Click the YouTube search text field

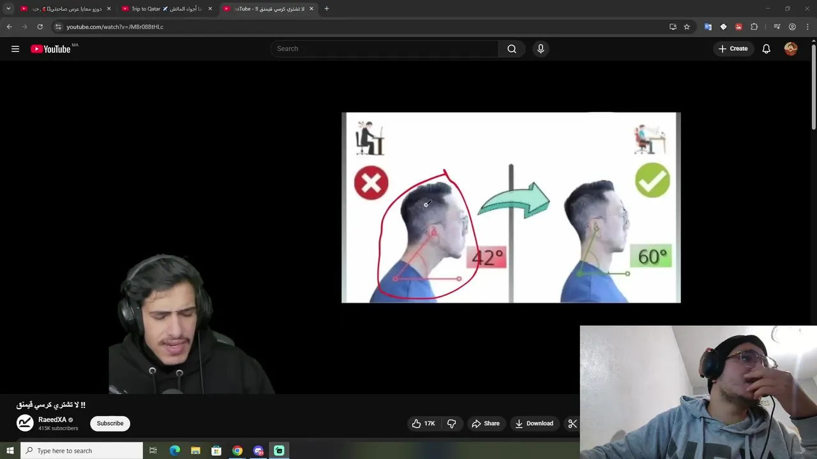(x=385, y=48)
